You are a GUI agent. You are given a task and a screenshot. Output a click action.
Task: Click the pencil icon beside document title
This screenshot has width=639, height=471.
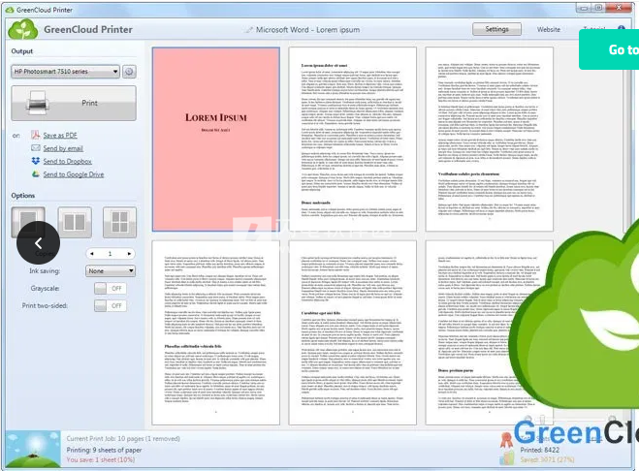(x=249, y=30)
